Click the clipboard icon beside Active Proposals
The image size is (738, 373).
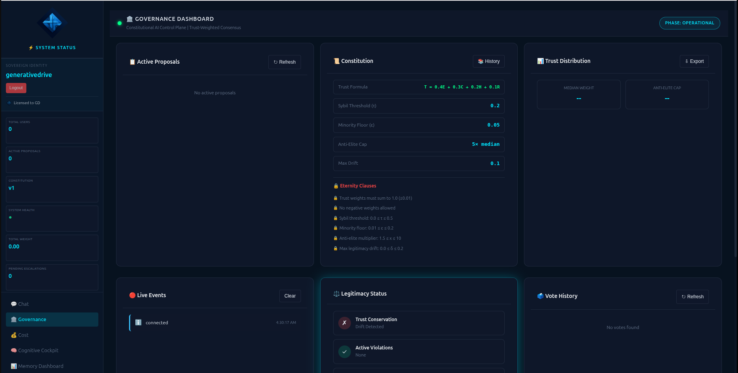(132, 62)
